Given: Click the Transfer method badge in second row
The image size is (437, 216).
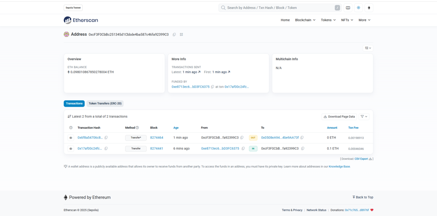Looking at the screenshot, I should 136,148.
